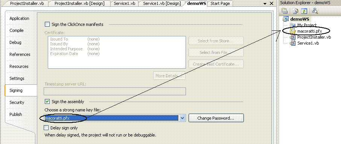341x144 pixels.
Task: Click the More Details button
Action: 169,76
